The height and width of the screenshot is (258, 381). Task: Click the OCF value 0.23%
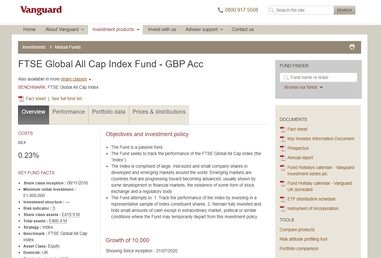pos(29,155)
